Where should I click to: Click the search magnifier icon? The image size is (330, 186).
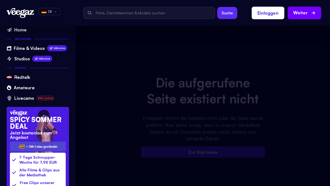point(90,13)
